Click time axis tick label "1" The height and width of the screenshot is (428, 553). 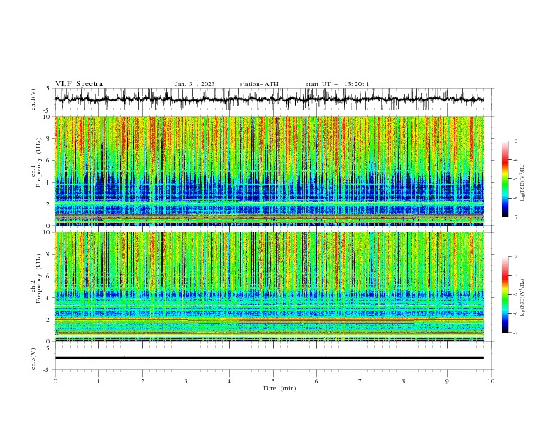coord(98,381)
